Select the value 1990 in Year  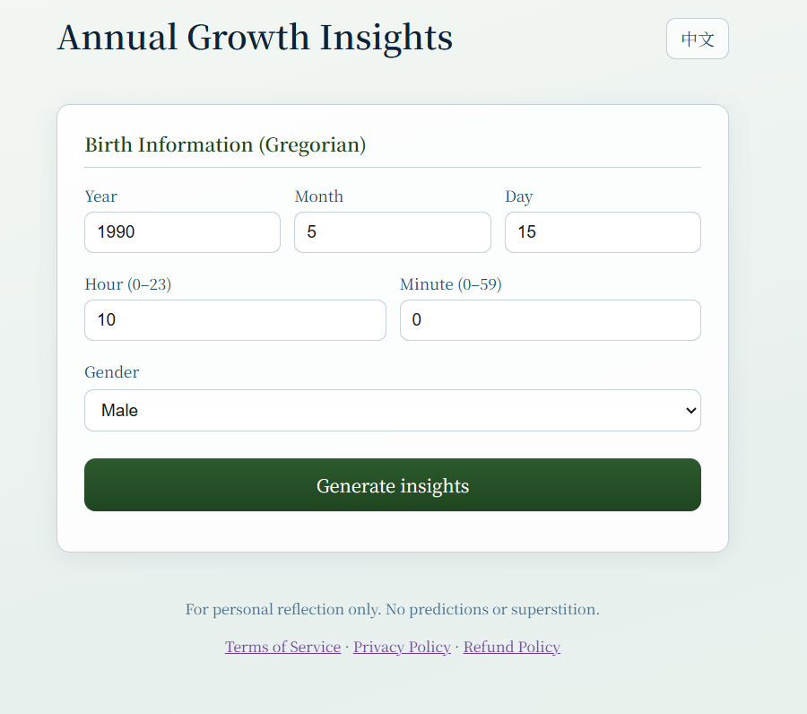(x=182, y=232)
